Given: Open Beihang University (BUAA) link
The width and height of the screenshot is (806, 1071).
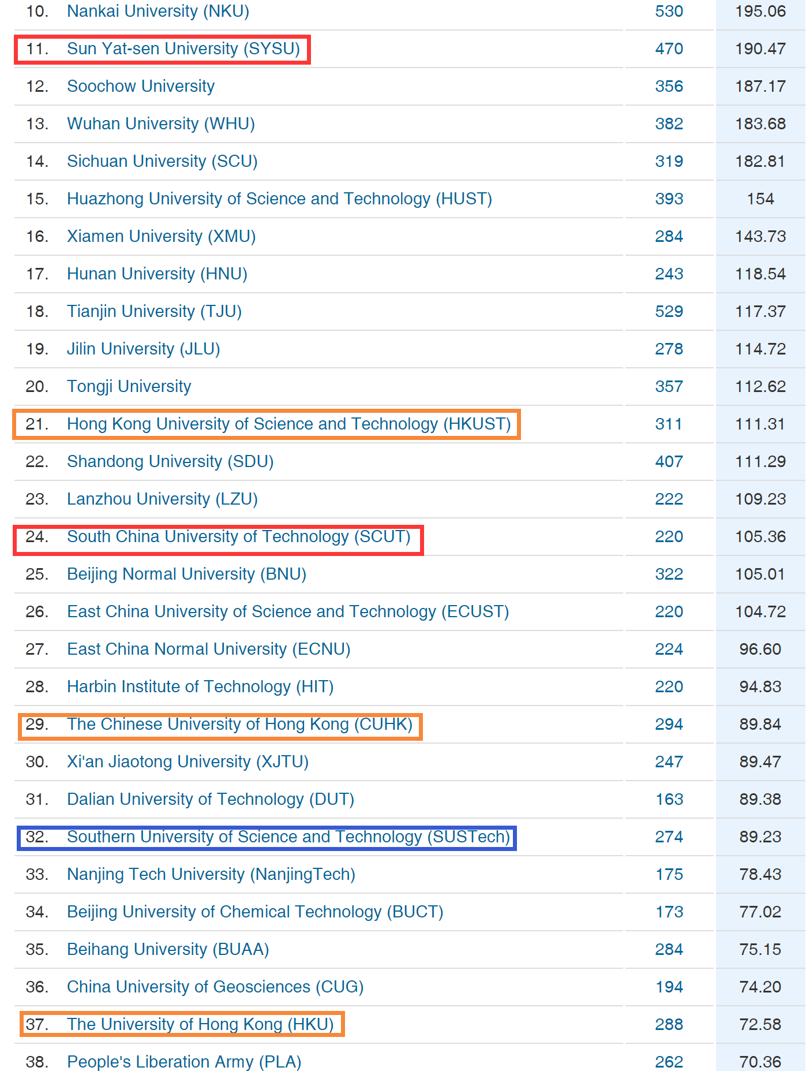Looking at the screenshot, I should pyautogui.click(x=168, y=950).
